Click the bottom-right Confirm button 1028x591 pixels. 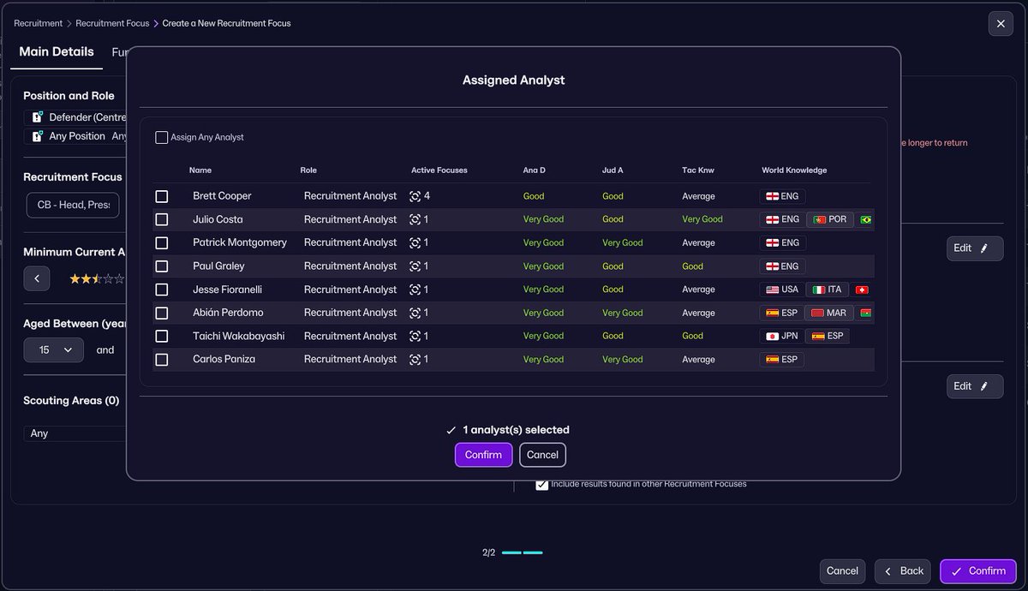pyautogui.click(x=978, y=571)
